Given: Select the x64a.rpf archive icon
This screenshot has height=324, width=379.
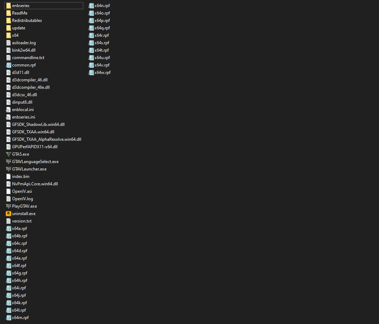Looking at the screenshot, I should click(9, 228).
